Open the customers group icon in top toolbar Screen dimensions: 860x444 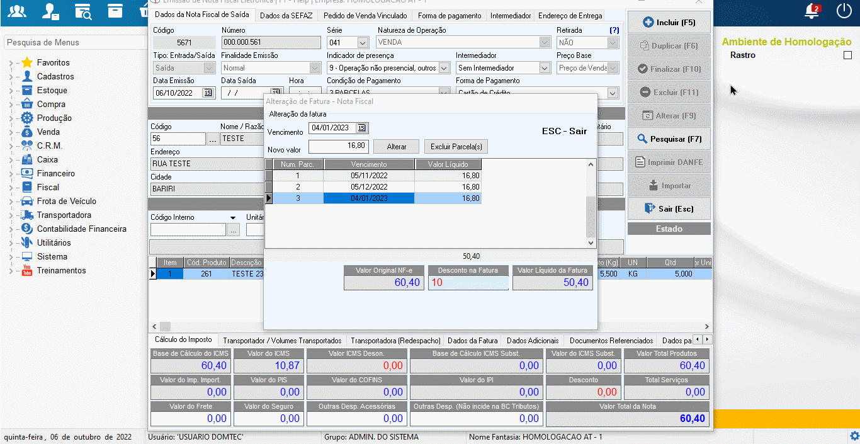[x=18, y=11]
